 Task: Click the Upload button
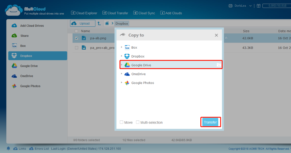(83, 23)
